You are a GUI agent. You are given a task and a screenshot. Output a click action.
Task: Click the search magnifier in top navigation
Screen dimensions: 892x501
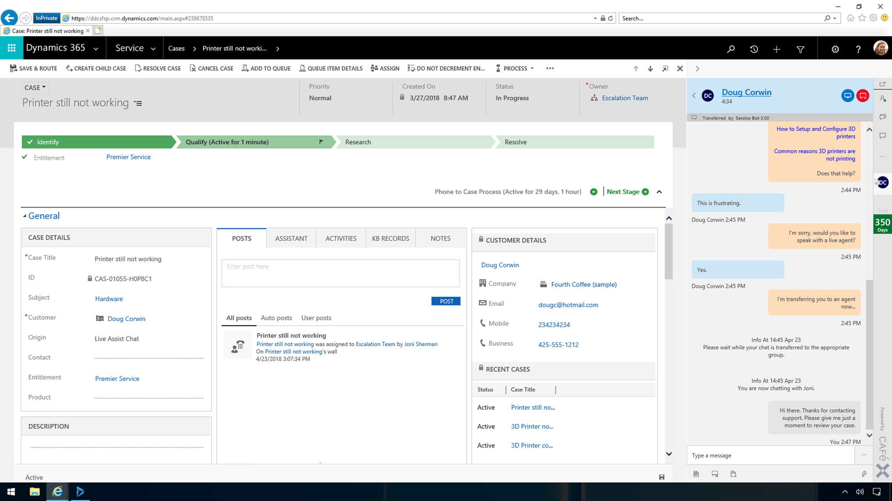731,49
